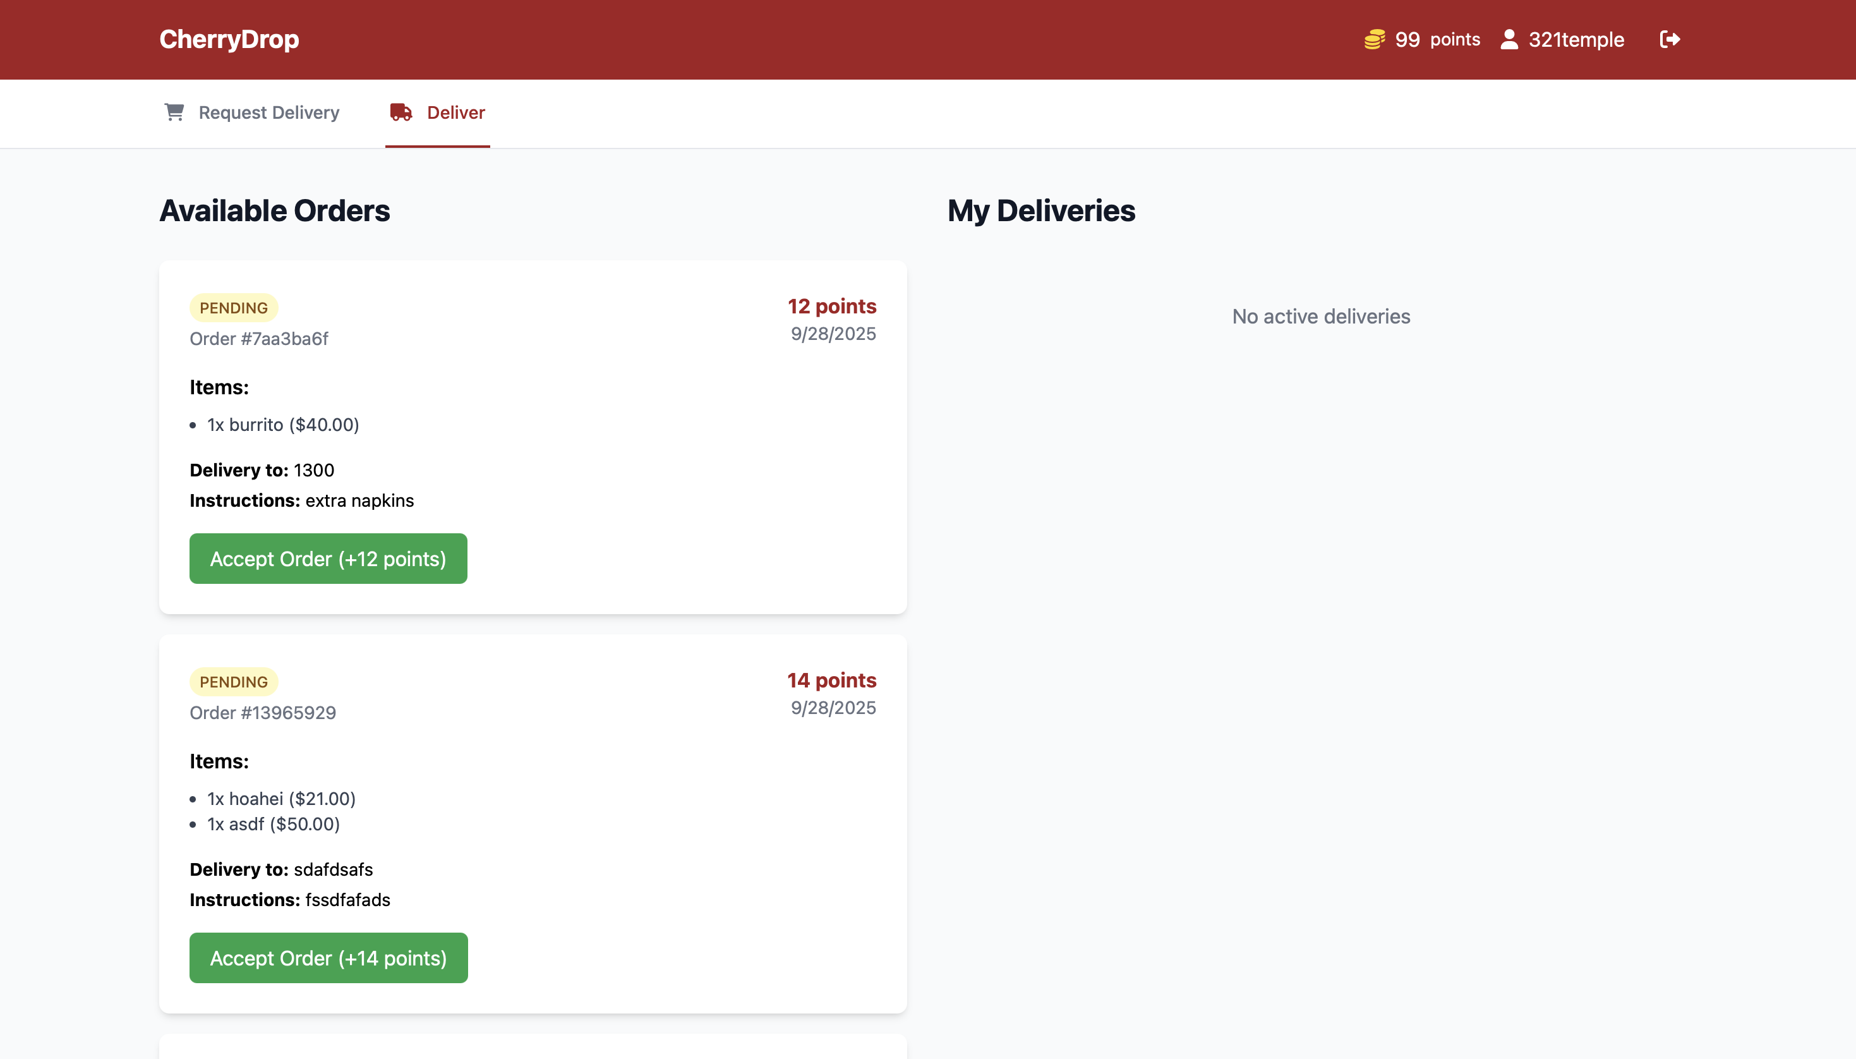Click the shopping cart icon
Viewport: 1856px width, 1059px height.
click(174, 112)
